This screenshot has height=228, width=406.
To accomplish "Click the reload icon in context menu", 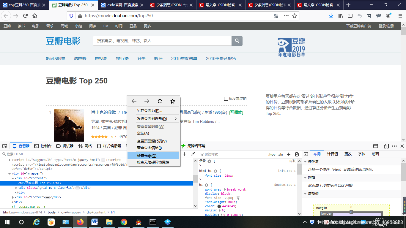I will [x=160, y=101].
